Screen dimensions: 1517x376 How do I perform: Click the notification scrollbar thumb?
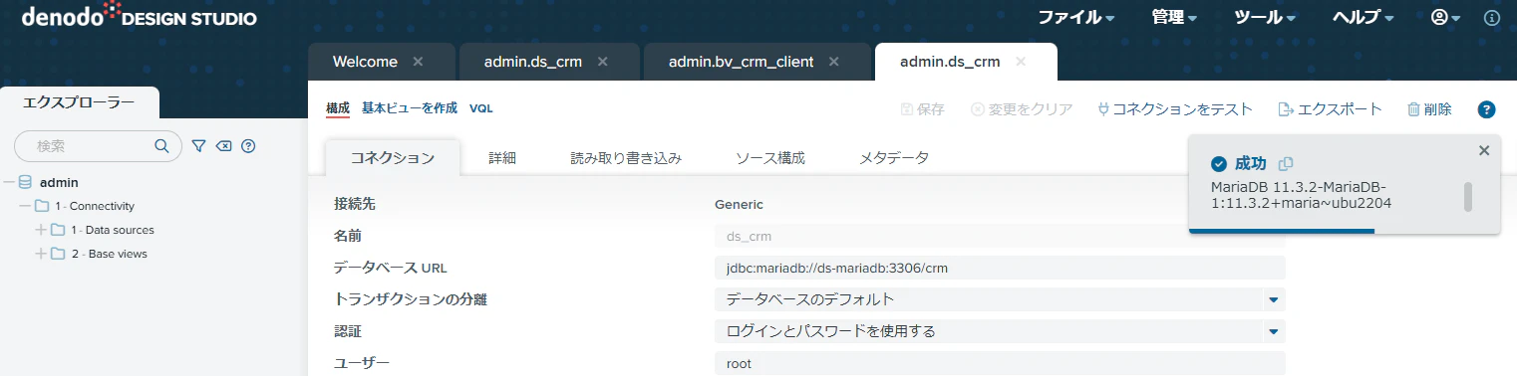tap(1467, 197)
